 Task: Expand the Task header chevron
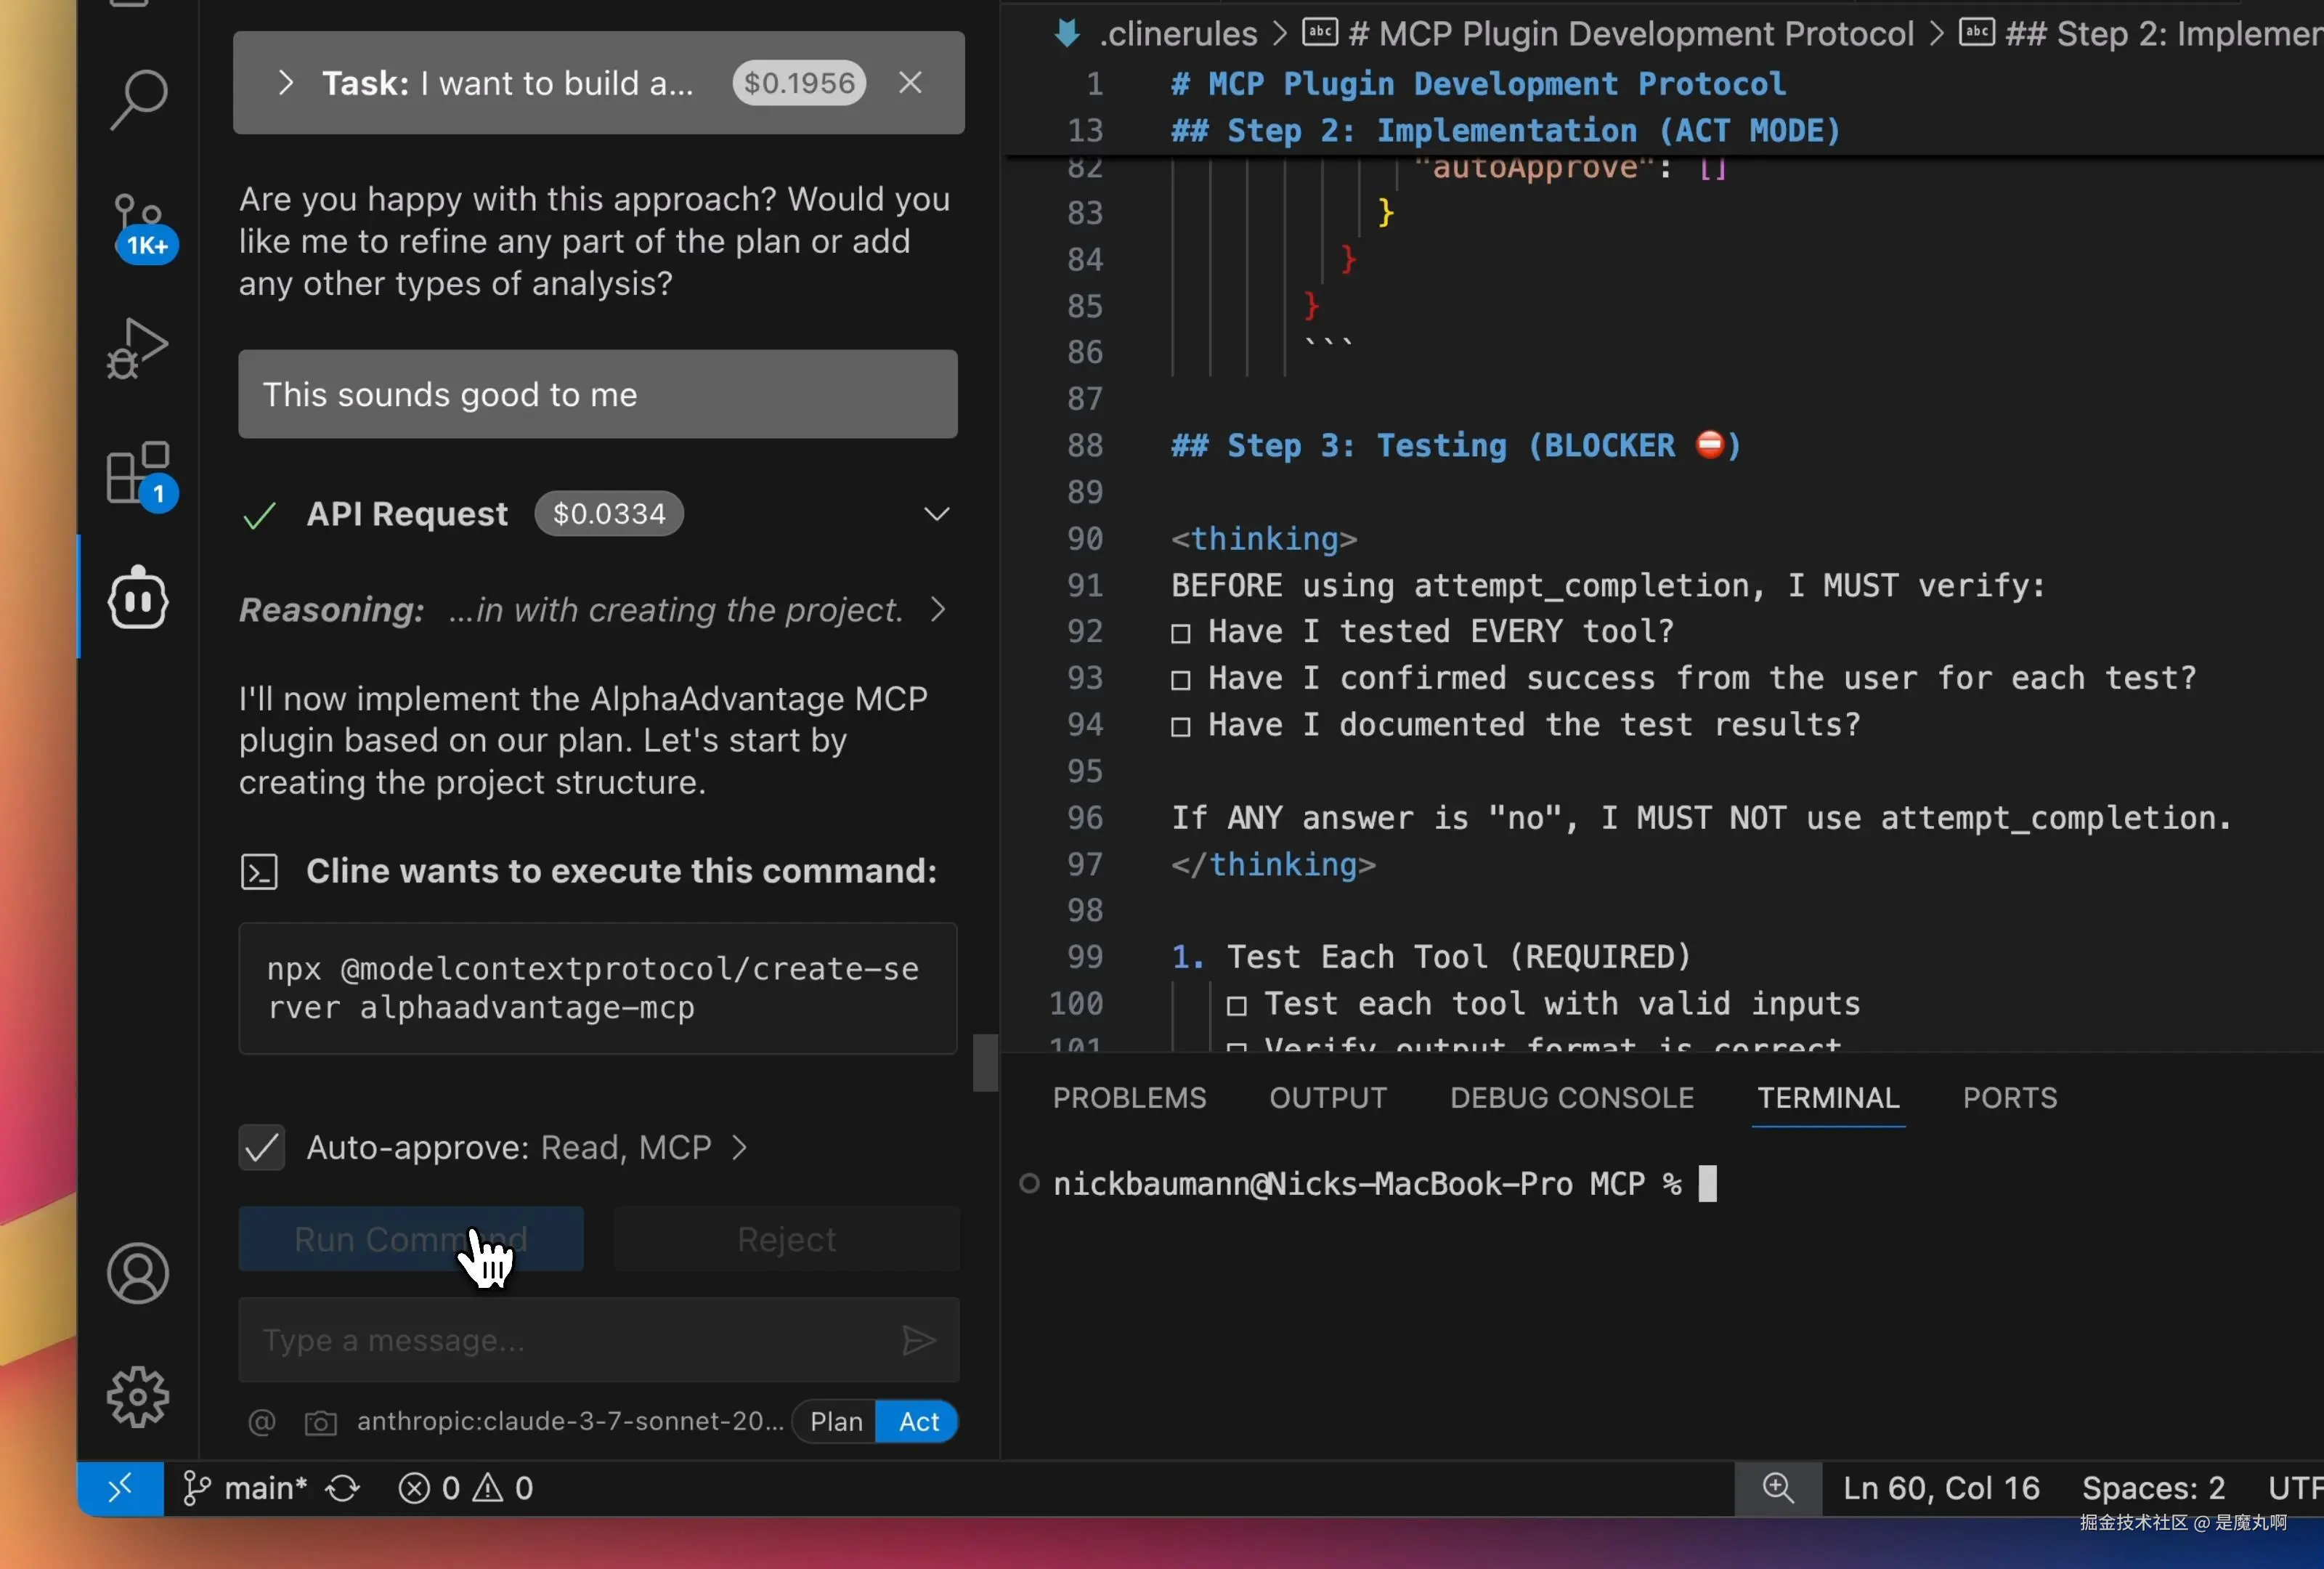286,83
